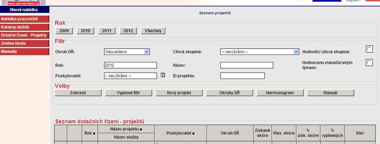Open Katalog služeb menu item

coord(25,27)
